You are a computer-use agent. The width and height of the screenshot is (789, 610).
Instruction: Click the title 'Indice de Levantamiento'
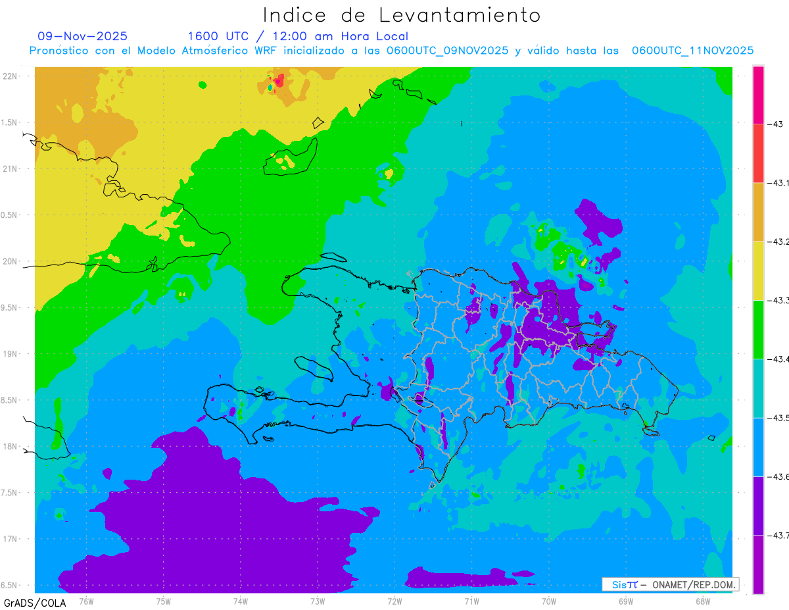[x=402, y=15]
